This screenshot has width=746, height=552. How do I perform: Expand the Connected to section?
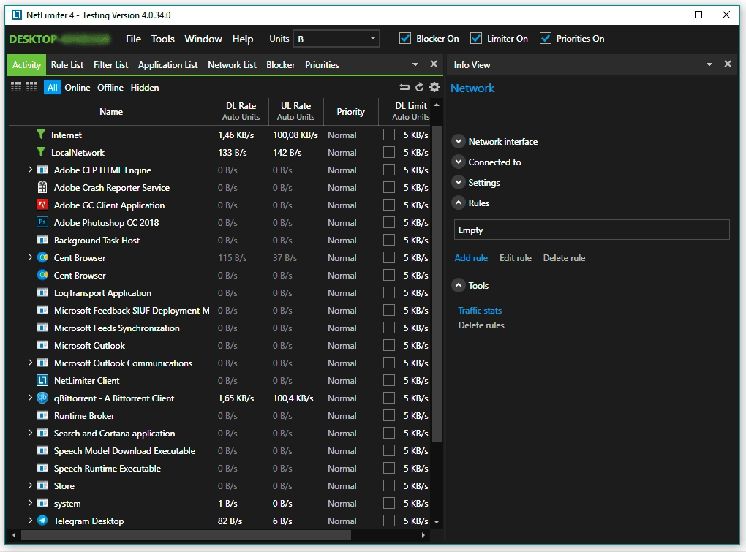click(458, 162)
